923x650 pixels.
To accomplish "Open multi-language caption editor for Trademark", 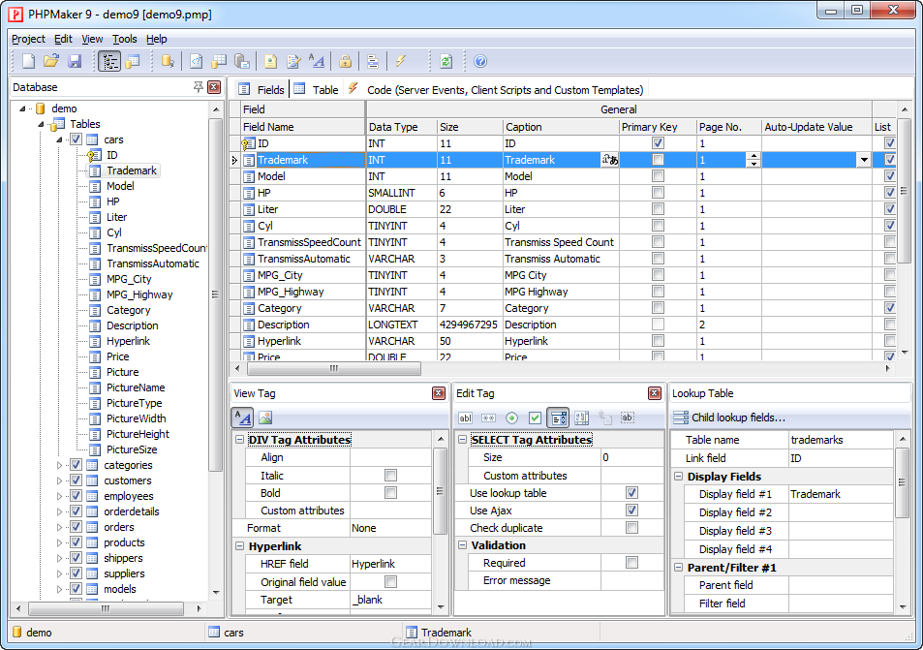I will 610,160.
